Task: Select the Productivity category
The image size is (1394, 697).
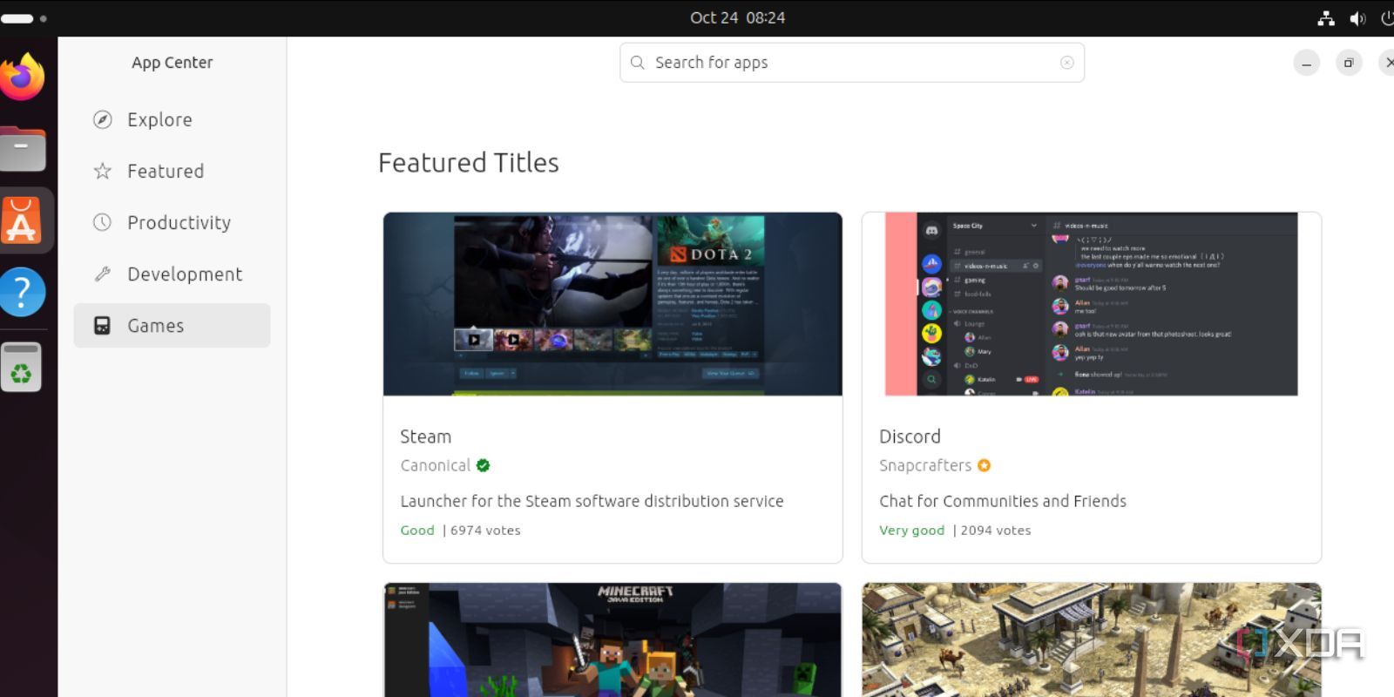Action: pos(172,222)
